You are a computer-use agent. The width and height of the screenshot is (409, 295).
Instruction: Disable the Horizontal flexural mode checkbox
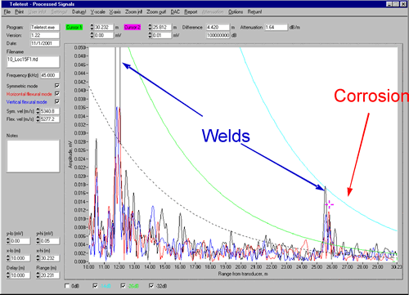pos(57,94)
